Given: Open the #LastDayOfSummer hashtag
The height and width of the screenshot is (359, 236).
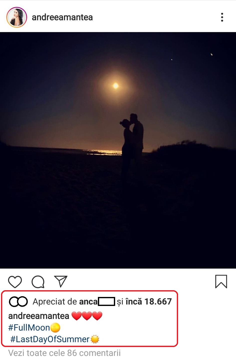Looking at the screenshot, I should pos(50,339).
